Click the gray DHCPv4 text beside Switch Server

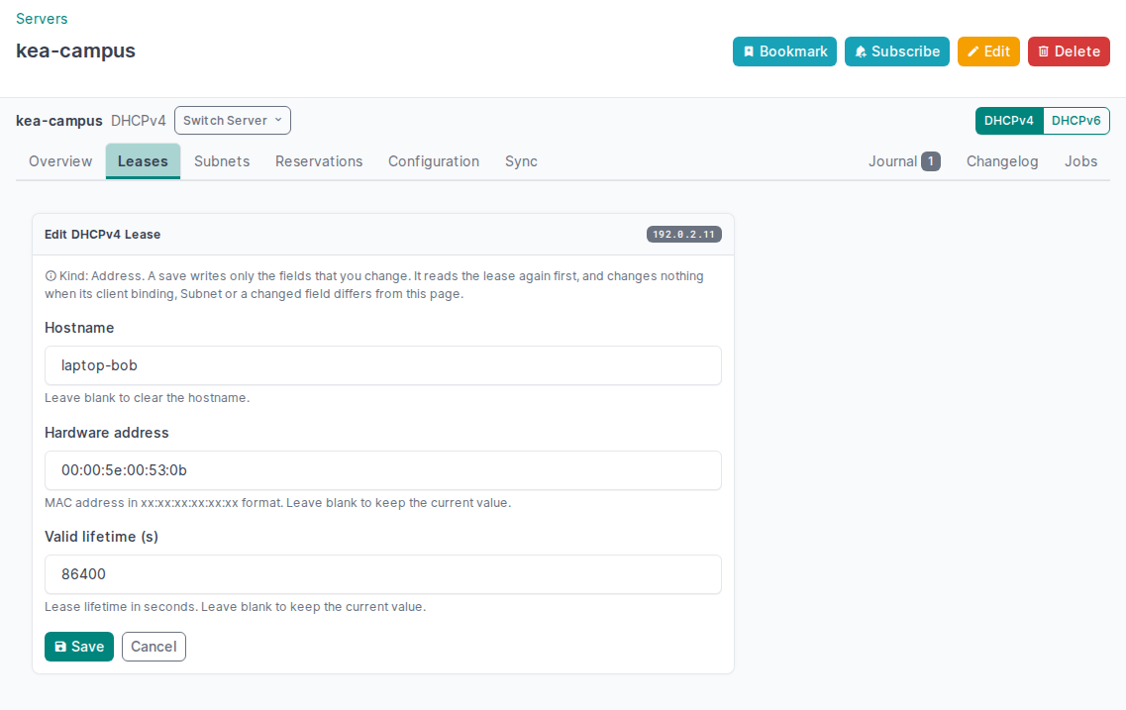pos(139,121)
